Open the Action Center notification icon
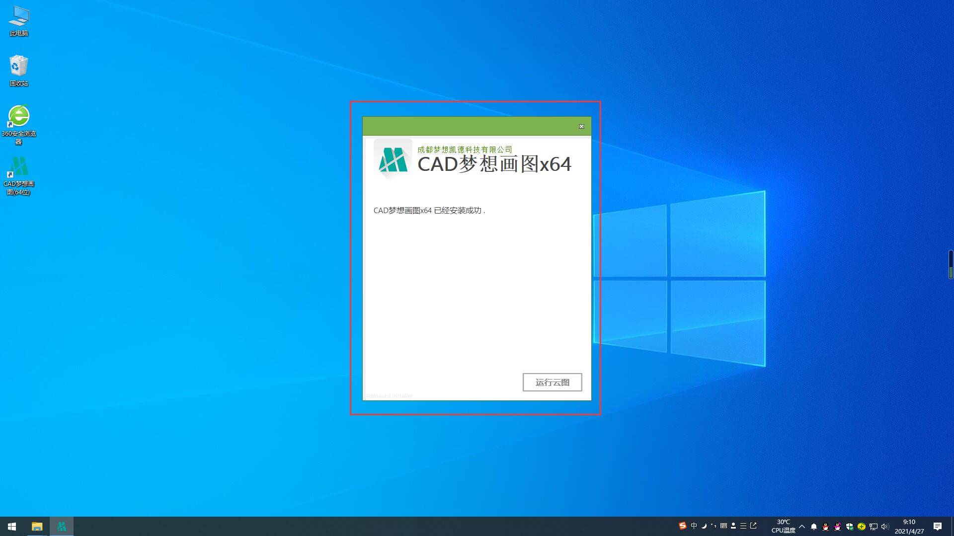The height and width of the screenshot is (536, 954). point(938,526)
